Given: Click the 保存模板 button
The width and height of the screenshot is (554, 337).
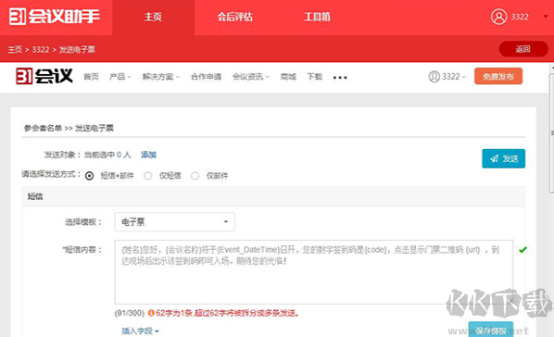Looking at the screenshot, I should click(x=491, y=330).
